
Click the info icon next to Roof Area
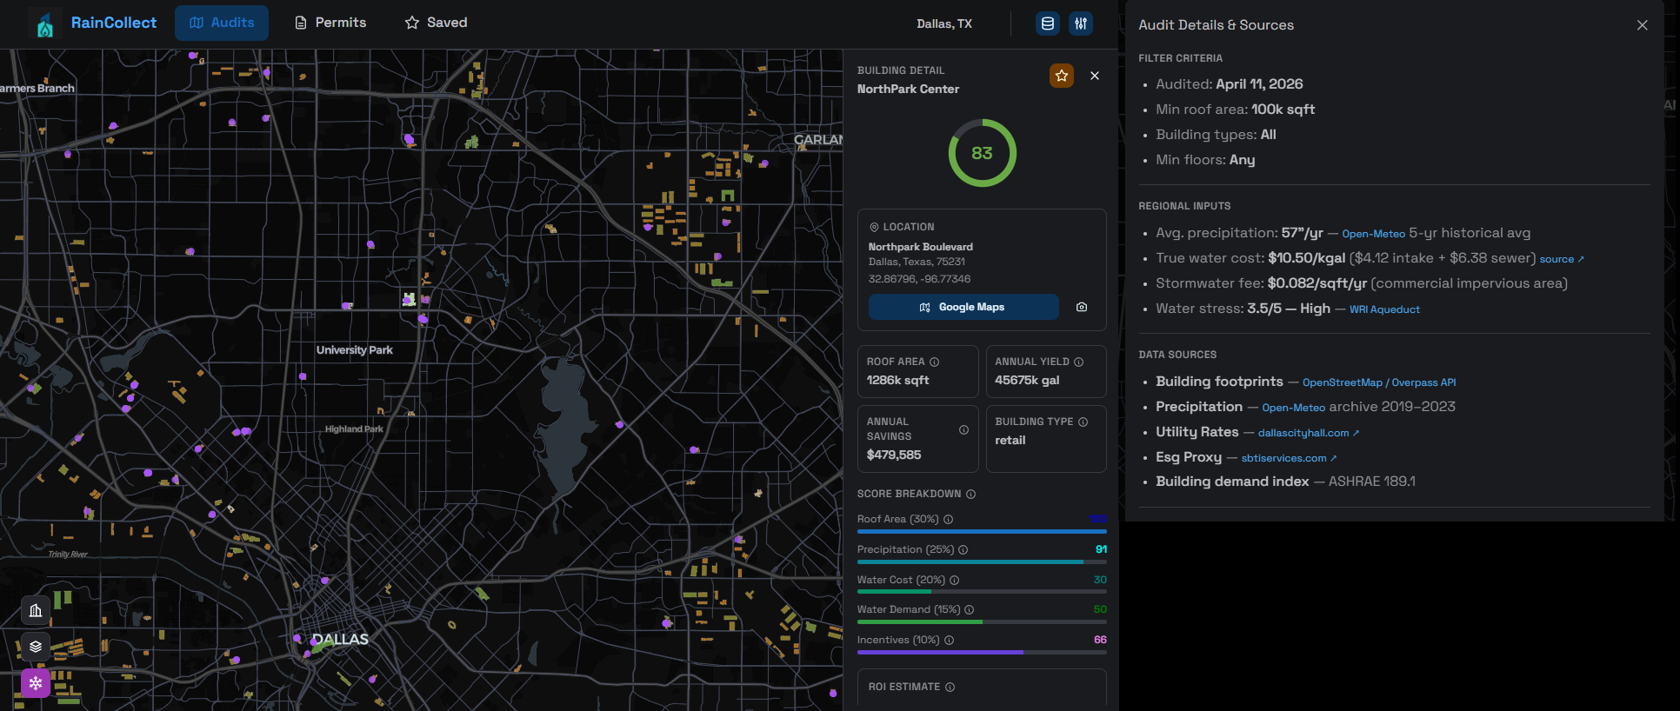(935, 362)
